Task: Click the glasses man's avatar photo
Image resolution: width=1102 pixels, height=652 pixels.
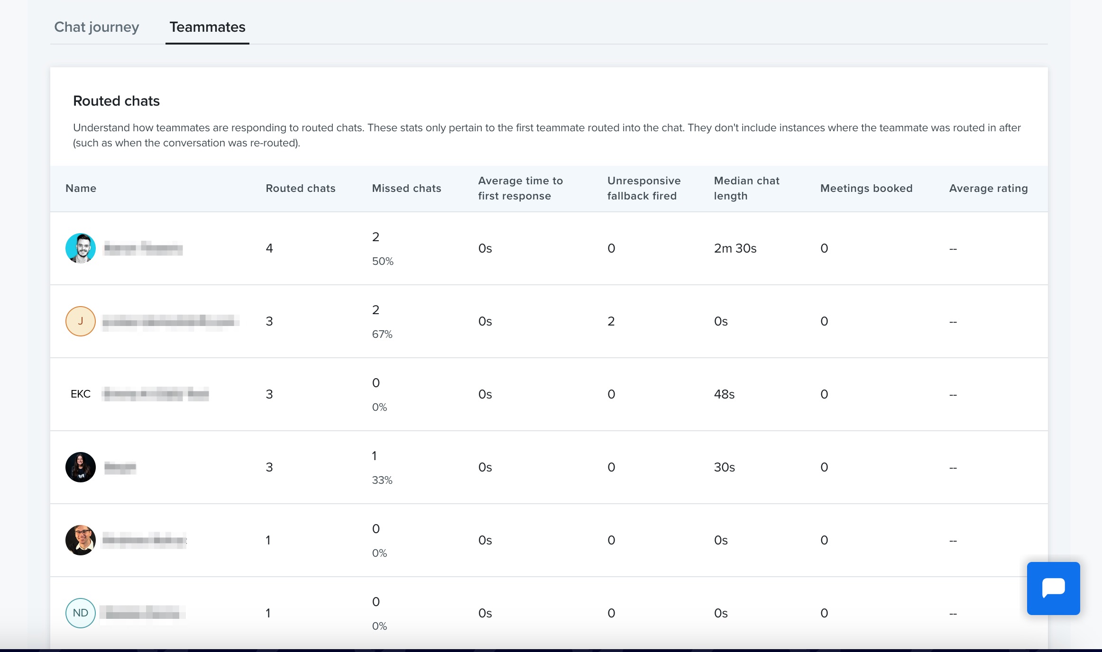Action: click(81, 540)
